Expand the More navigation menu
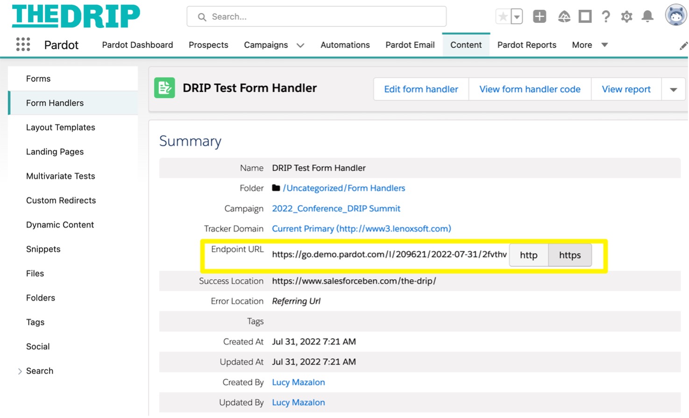 pos(590,45)
